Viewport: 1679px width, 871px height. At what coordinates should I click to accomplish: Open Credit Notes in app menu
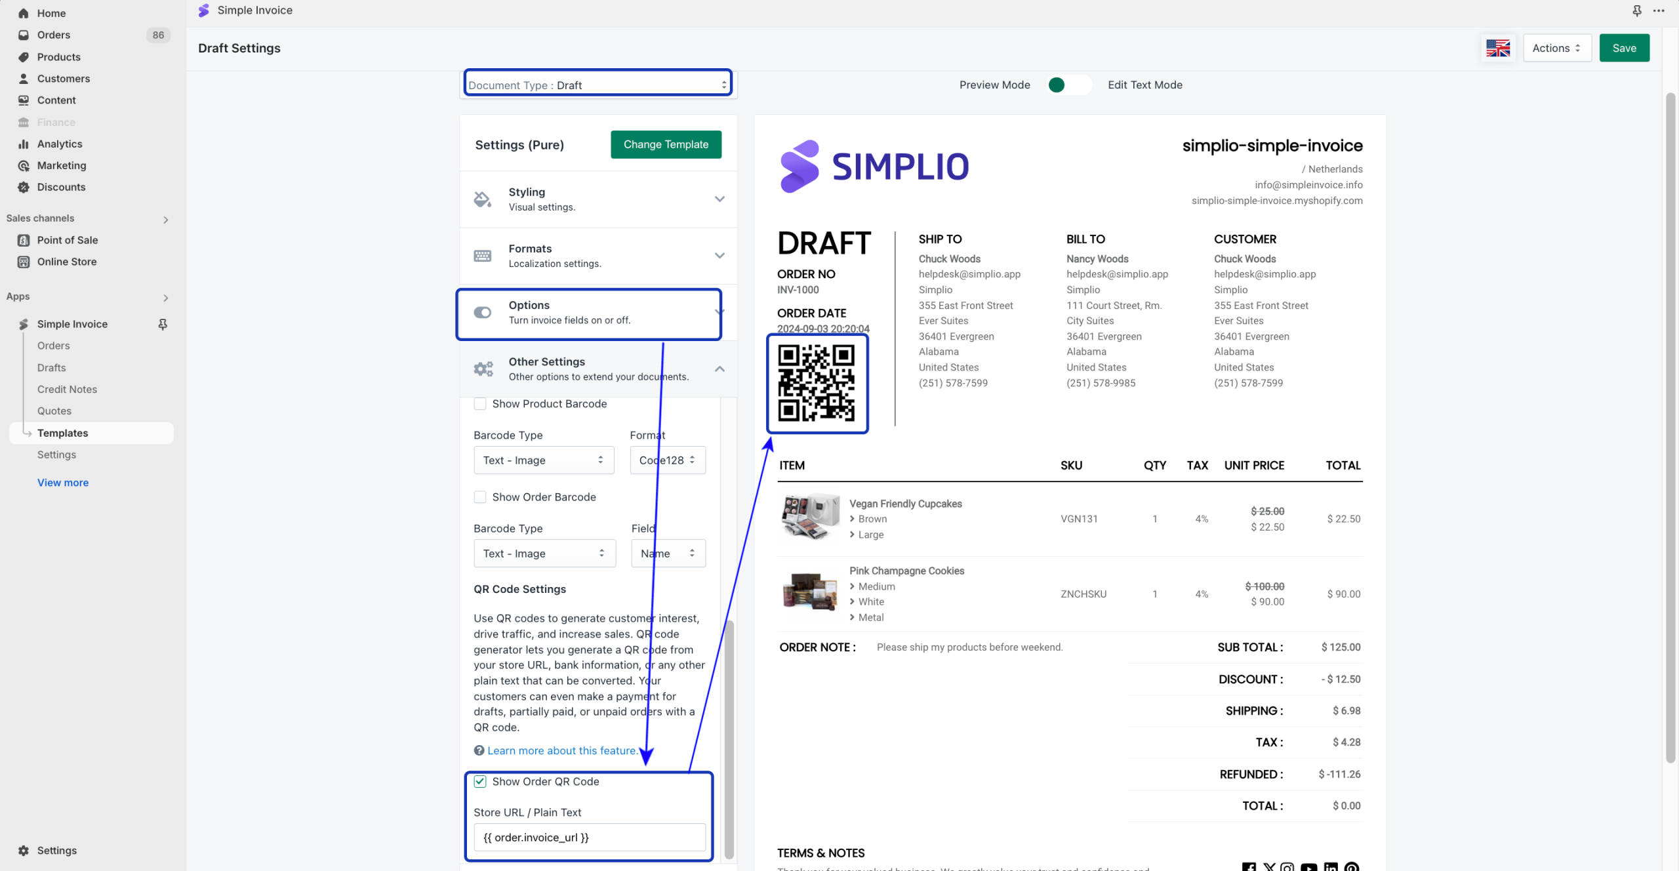67,389
